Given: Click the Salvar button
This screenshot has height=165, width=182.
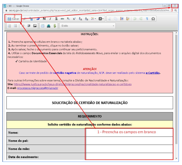Looking at the screenshot, I should click(x=13, y=19).
